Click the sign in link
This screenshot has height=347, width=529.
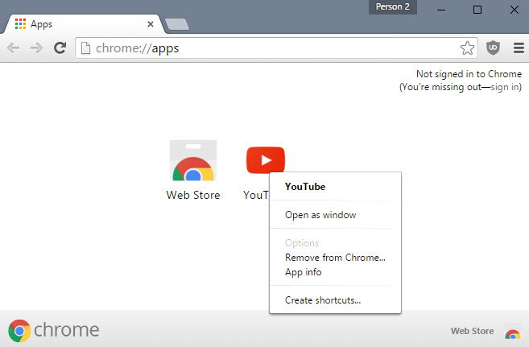tap(505, 87)
